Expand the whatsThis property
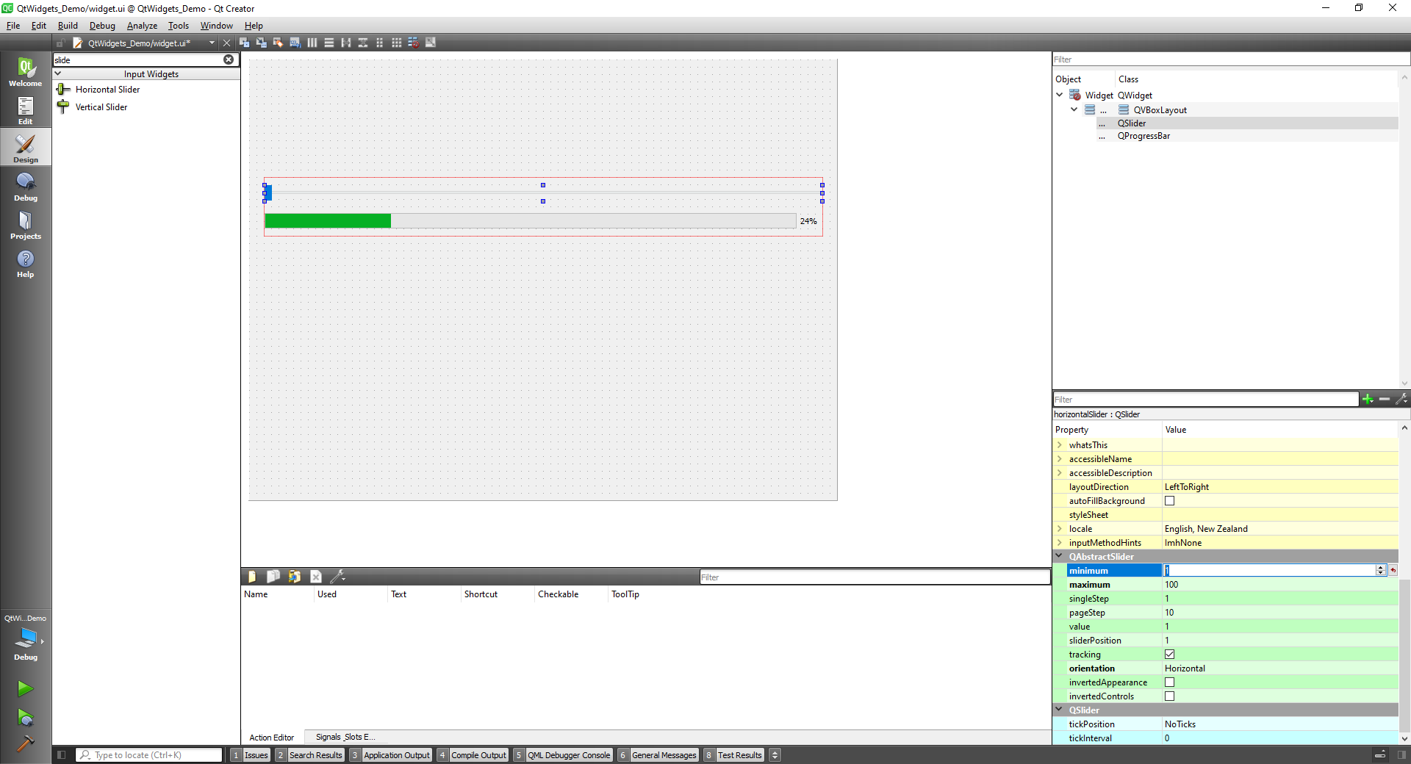Image resolution: width=1411 pixels, height=764 pixels. click(1060, 445)
